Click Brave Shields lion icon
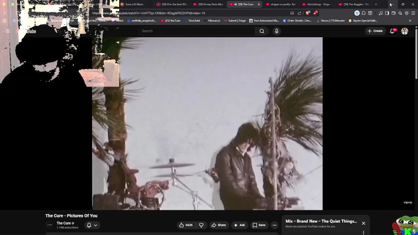 point(308,13)
